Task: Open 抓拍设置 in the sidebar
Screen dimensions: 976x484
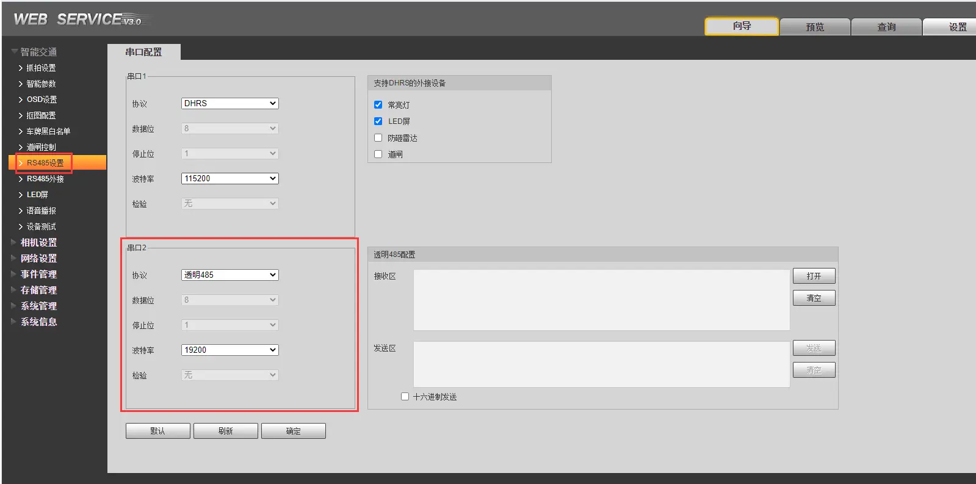Action: pyautogui.click(x=41, y=68)
